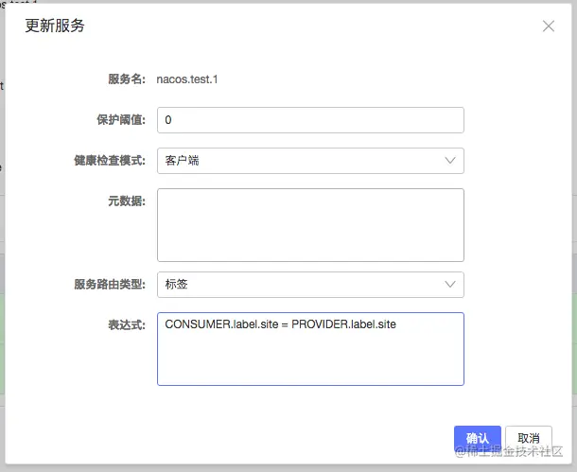Click the 元数据 label

[127, 201]
